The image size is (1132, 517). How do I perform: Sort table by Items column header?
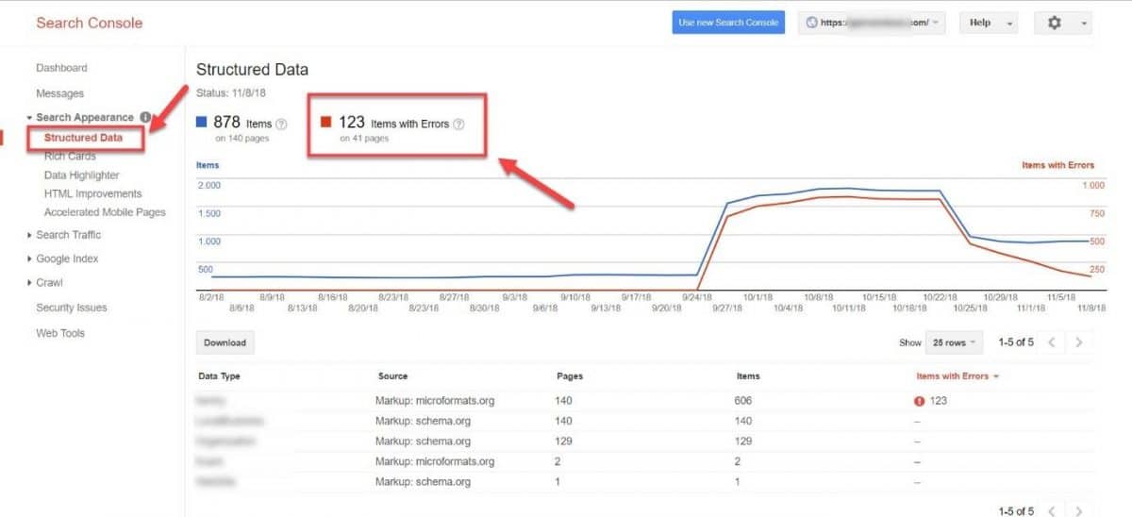click(748, 376)
